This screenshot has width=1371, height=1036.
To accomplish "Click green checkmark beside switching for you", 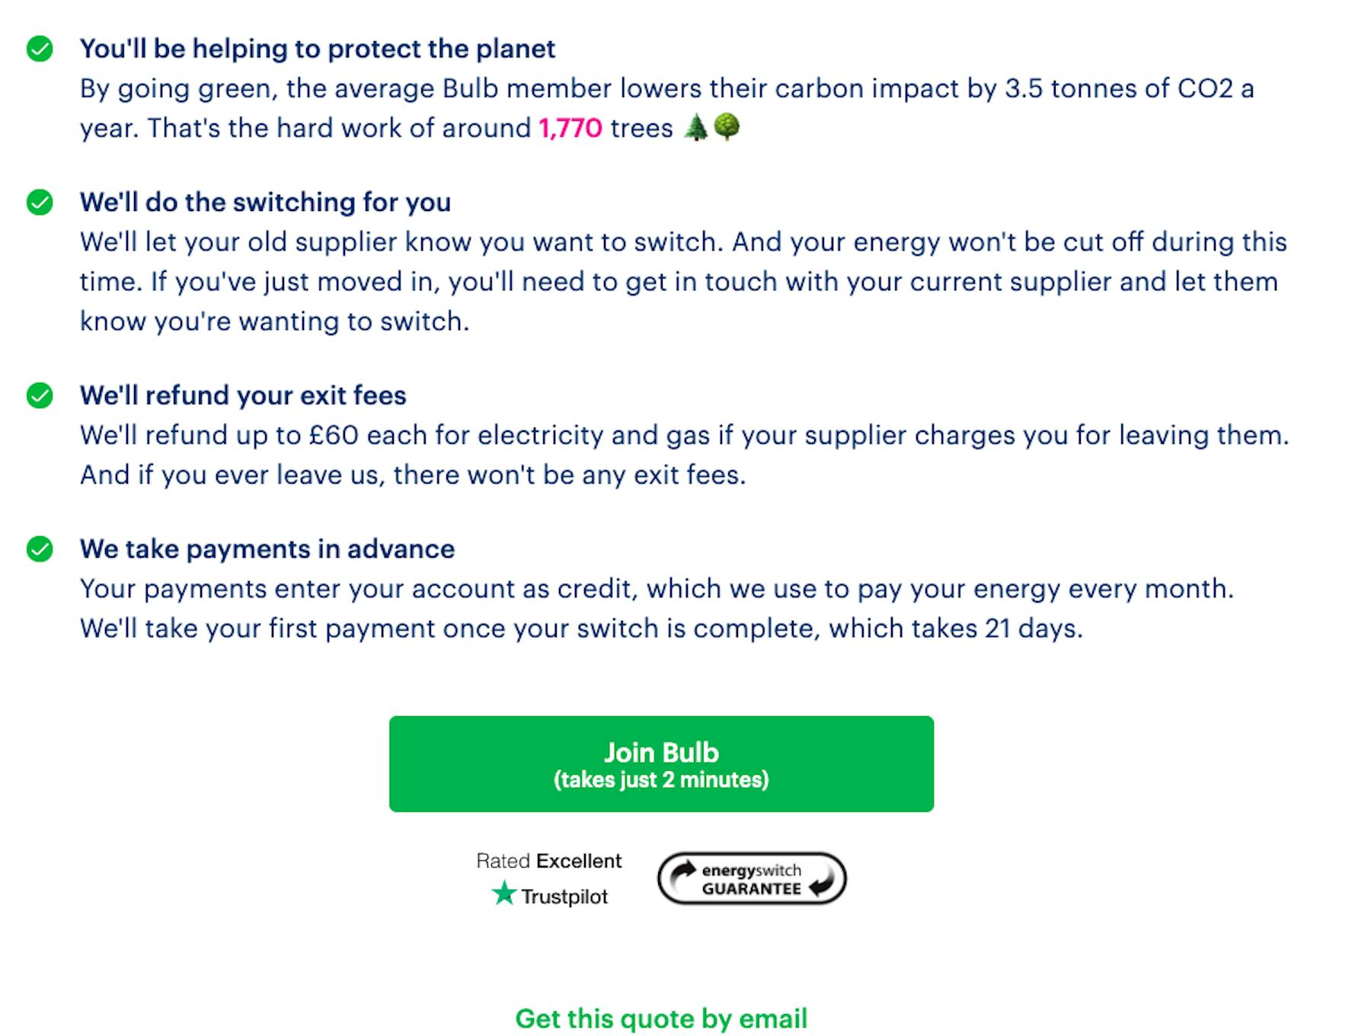I will tap(40, 203).
